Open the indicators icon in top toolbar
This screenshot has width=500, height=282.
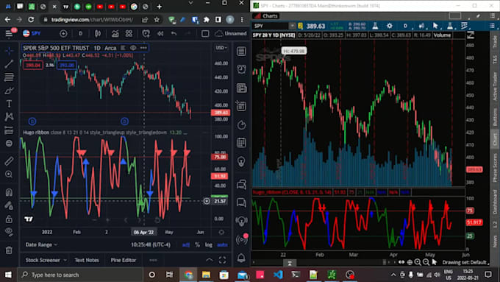(x=115, y=34)
